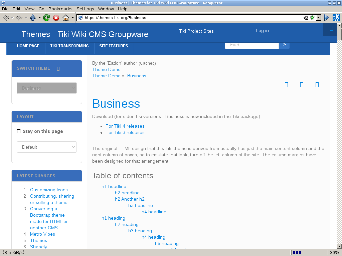The height and width of the screenshot is (256, 342).
Task: Click the vertical scrollbar up arrow
Action: point(339,25)
